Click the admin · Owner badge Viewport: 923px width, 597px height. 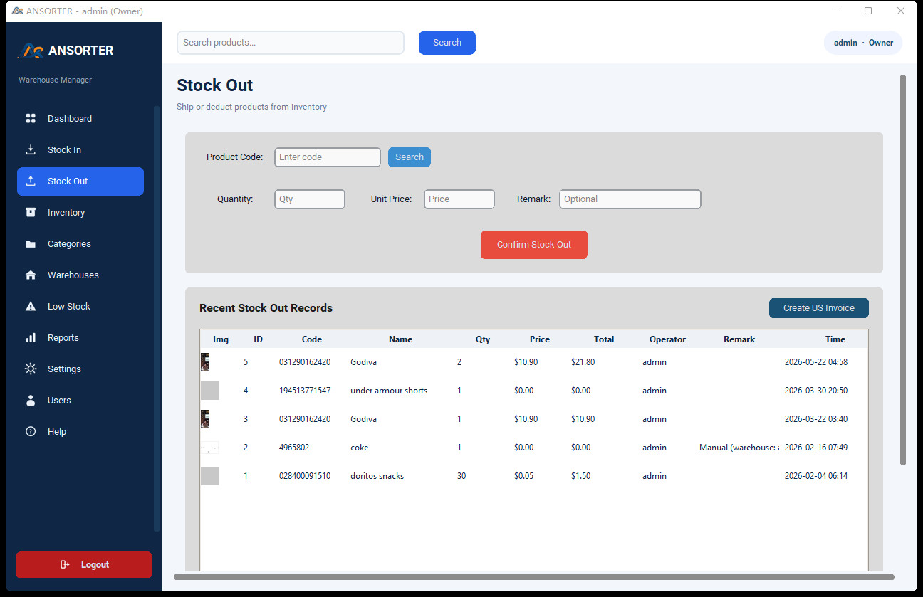[x=863, y=43]
